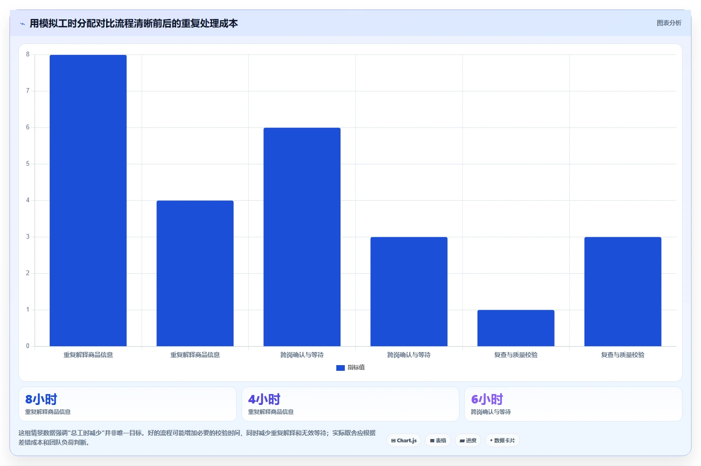Click the title 用模拟工时分配对比流程清晰前后的重复处理成本
This screenshot has height=466, width=701.
134,23
